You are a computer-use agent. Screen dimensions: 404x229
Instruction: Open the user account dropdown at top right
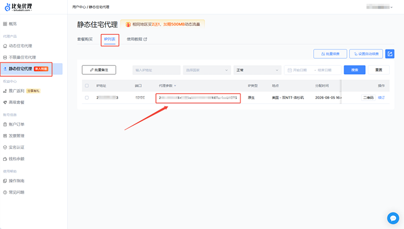pyautogui.click(x=379, y=7)
